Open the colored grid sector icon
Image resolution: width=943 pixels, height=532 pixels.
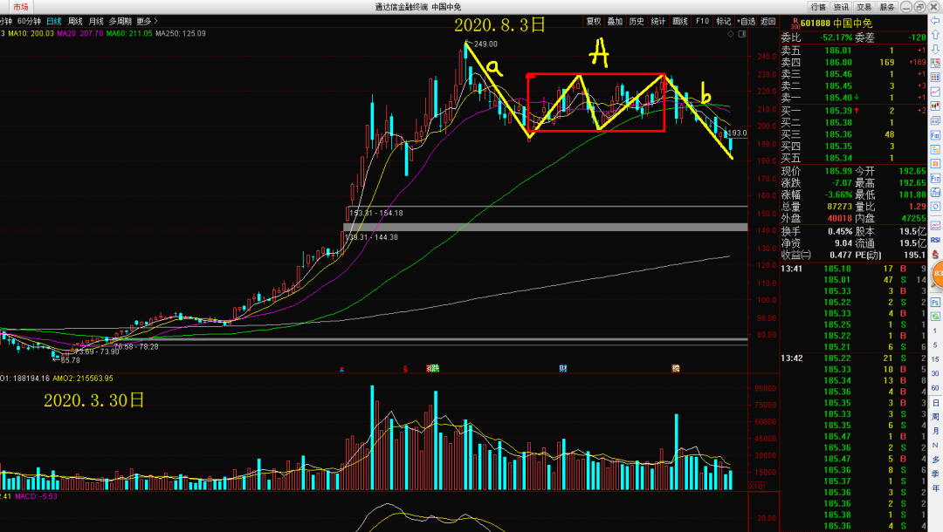tap(935, 78)
